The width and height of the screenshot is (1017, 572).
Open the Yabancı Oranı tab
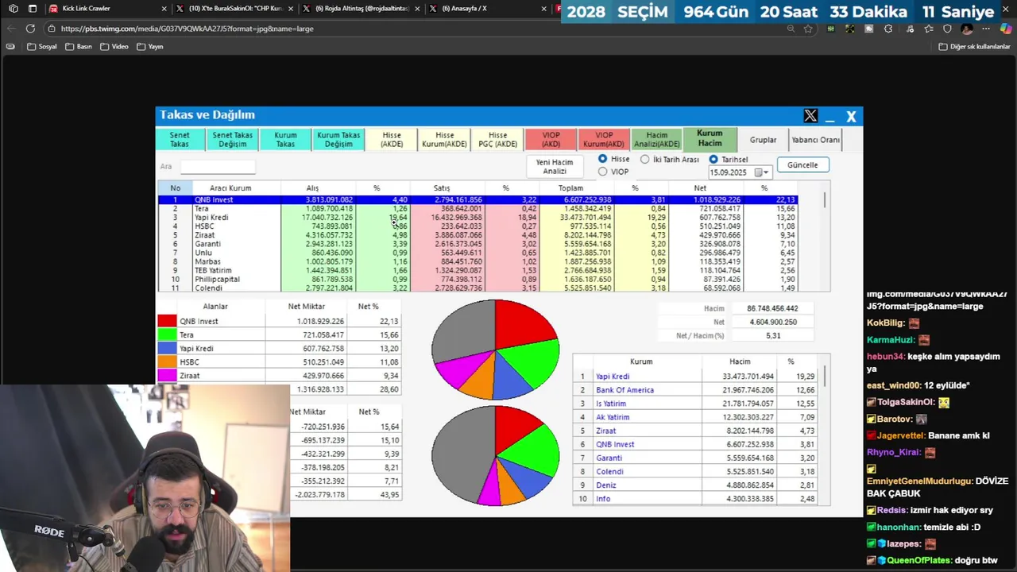[x=815, y=140]
